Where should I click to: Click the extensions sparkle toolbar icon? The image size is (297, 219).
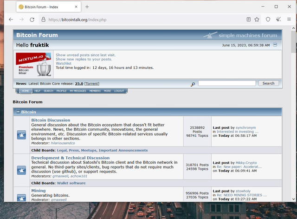[278, 19]
